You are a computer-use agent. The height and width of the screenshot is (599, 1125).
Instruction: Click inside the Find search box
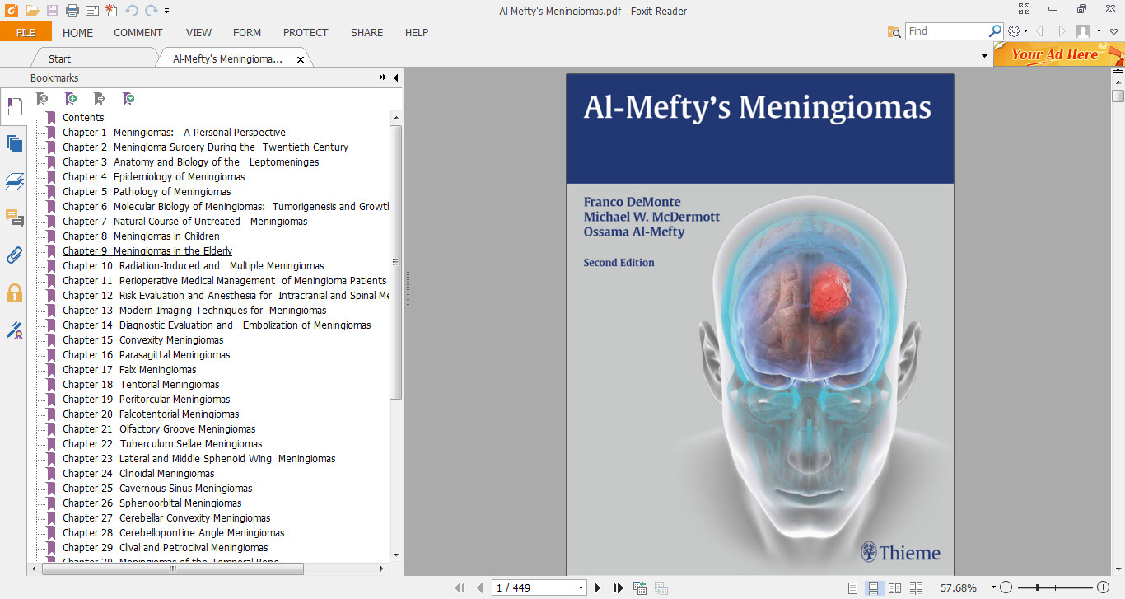(947, 30)
